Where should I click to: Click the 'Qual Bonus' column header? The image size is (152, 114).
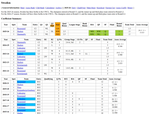[64, 25]
